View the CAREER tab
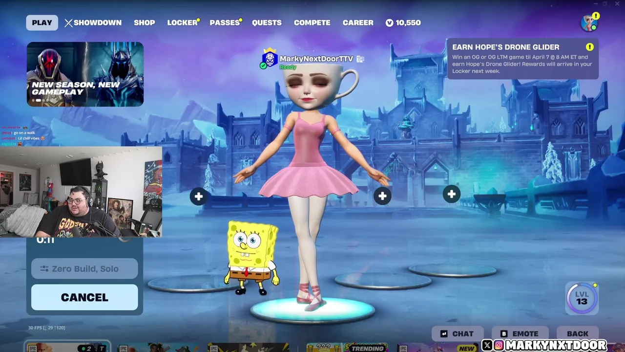The height and width of the screenshot is (352, 625). point(358,22)
